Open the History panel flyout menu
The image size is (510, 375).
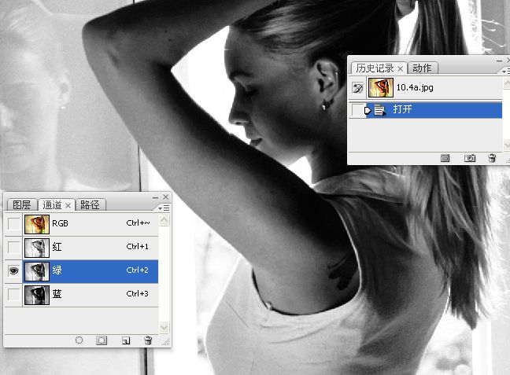(506, 71)
